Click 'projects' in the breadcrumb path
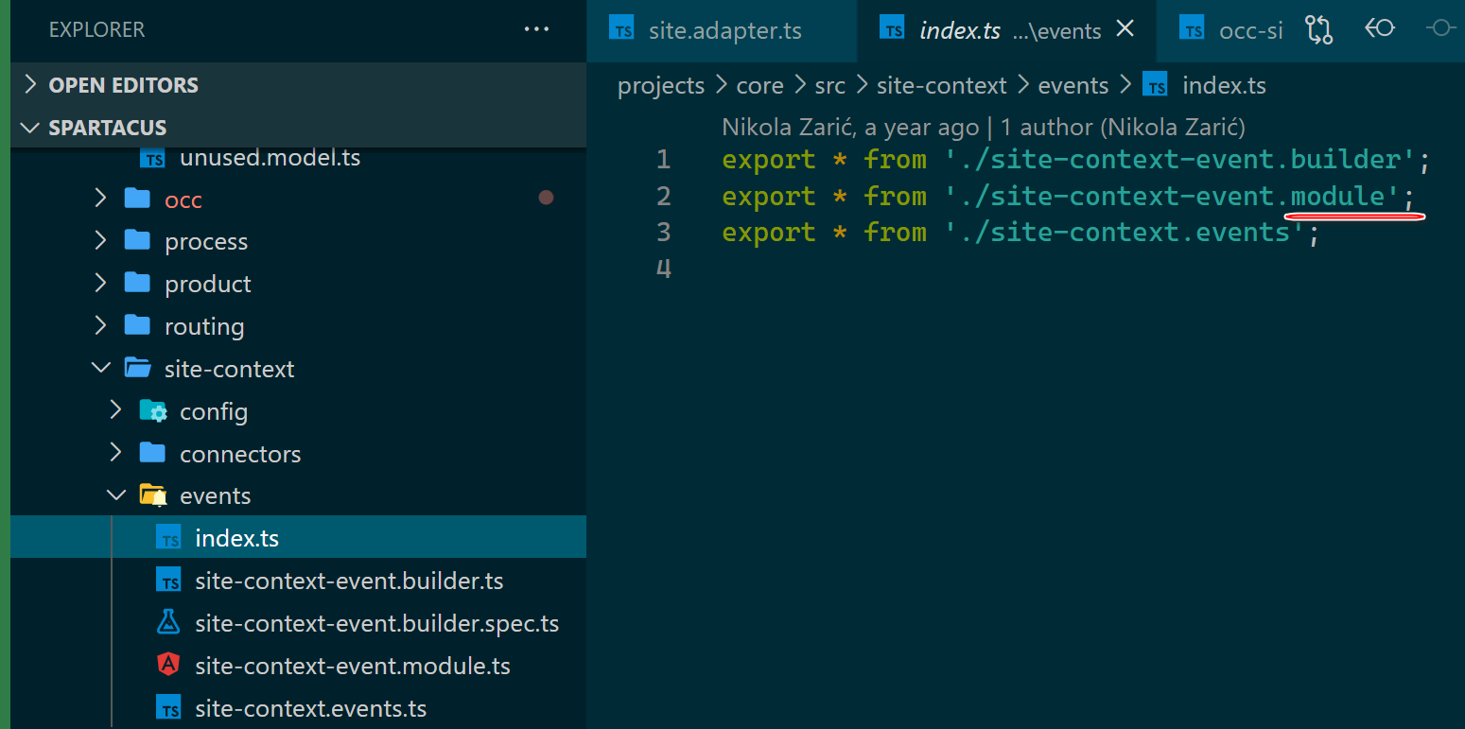Image resolution: width=1465 pixels, height=729 pixels. click(x=661, y=86)
